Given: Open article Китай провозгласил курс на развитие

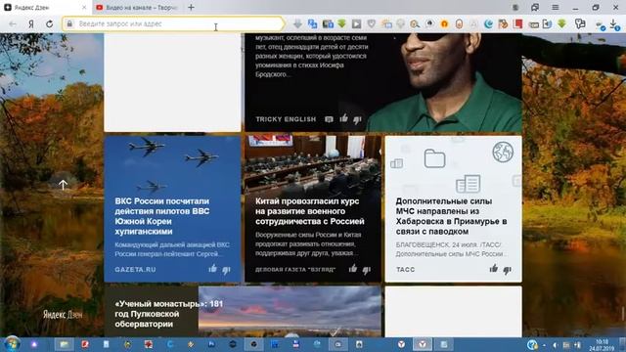Looking at the screenshot, I should [310, 211].
